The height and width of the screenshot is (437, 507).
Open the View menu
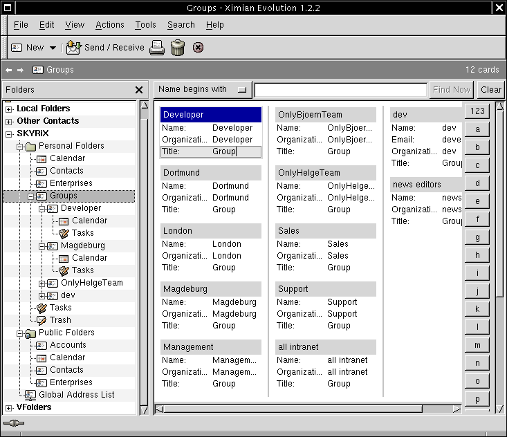point(75,25)
